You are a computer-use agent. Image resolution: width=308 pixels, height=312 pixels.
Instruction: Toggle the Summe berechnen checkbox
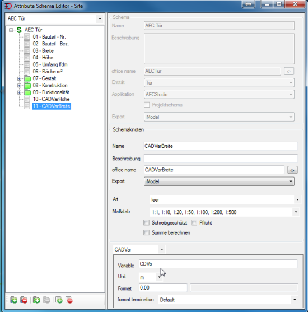tap(146, 232)
